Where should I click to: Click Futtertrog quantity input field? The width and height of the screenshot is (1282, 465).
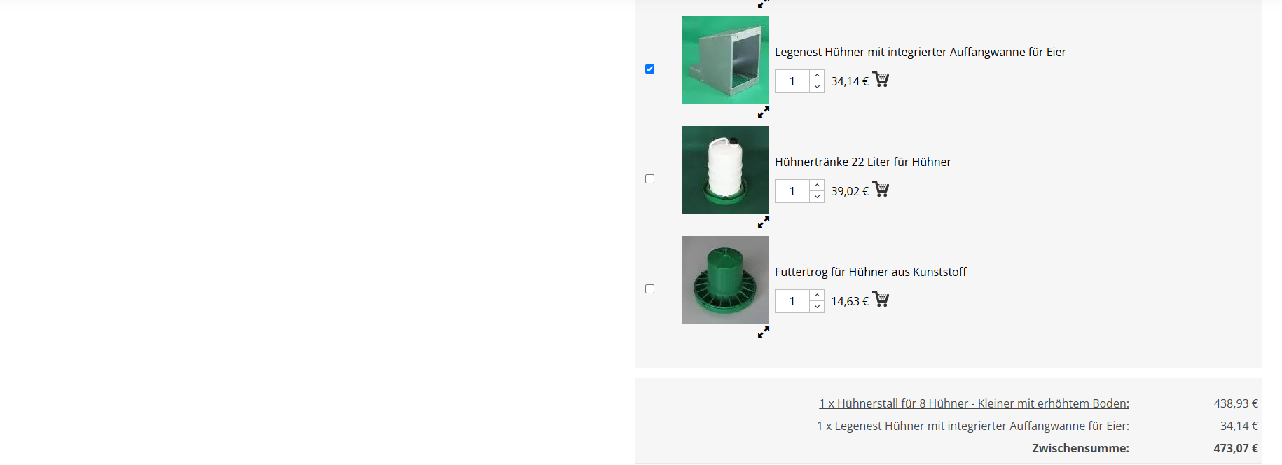coord(792,301)
